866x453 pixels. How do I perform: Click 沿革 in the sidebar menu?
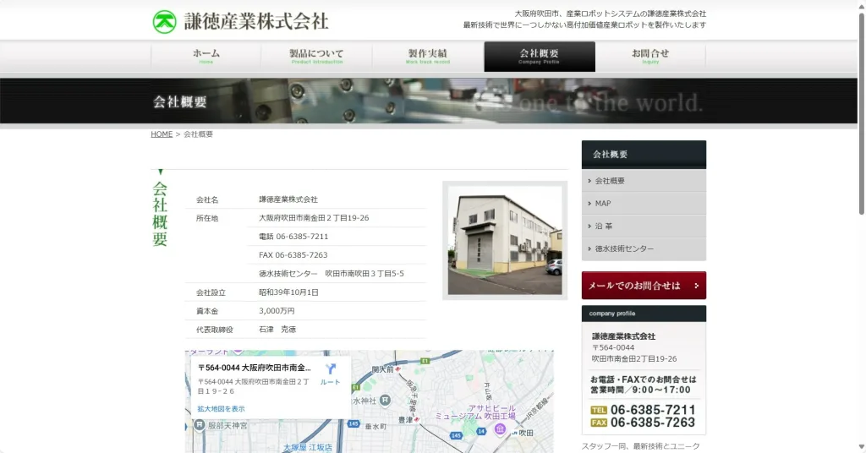(x=644, y=226)
